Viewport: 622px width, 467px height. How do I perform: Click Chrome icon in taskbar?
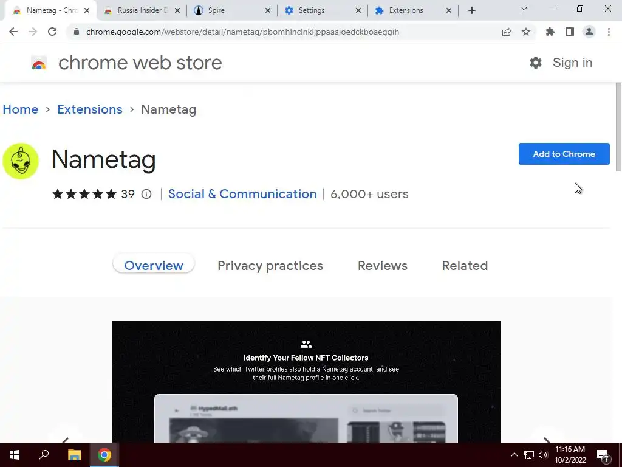pos(104,455)
